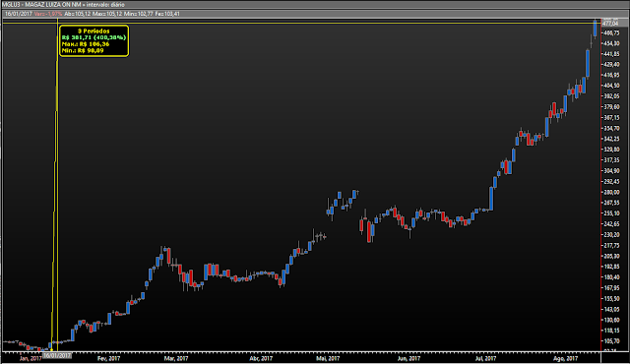This screenshot has height=364, width=630.
Task: Click the 379,60 price axis label
Action: click(x=611, y=107)
